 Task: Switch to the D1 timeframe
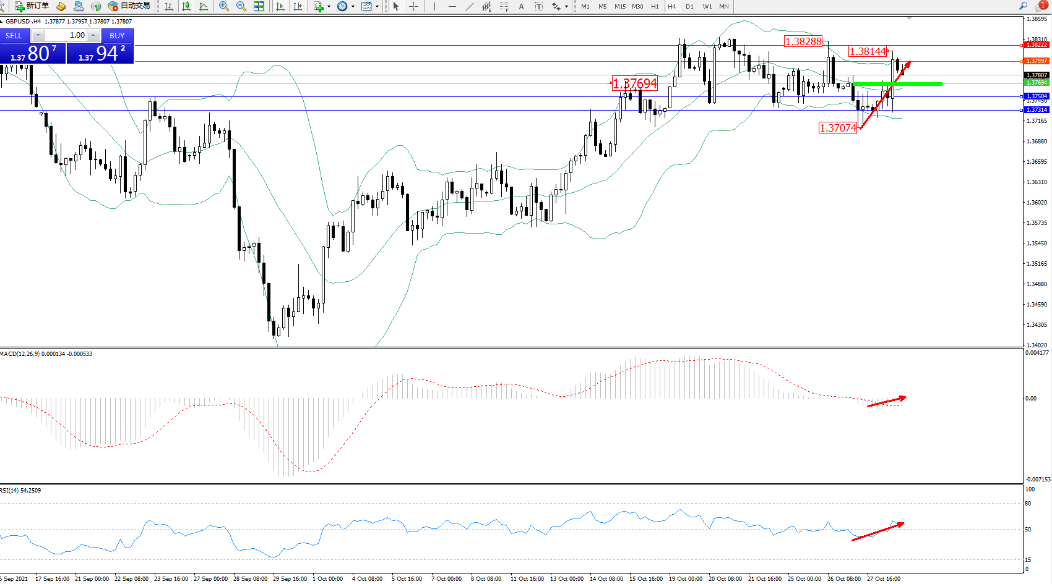point(689,6)
